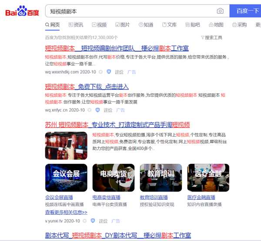The height and width of the screenshot is (241, 261).
Task: Click into the search input field
Action: 130,11
